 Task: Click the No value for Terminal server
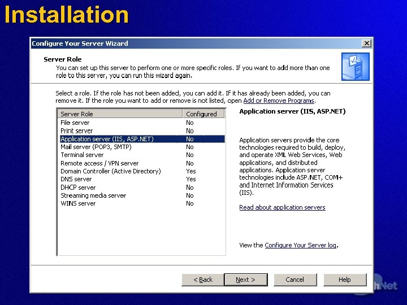[190, 155]
